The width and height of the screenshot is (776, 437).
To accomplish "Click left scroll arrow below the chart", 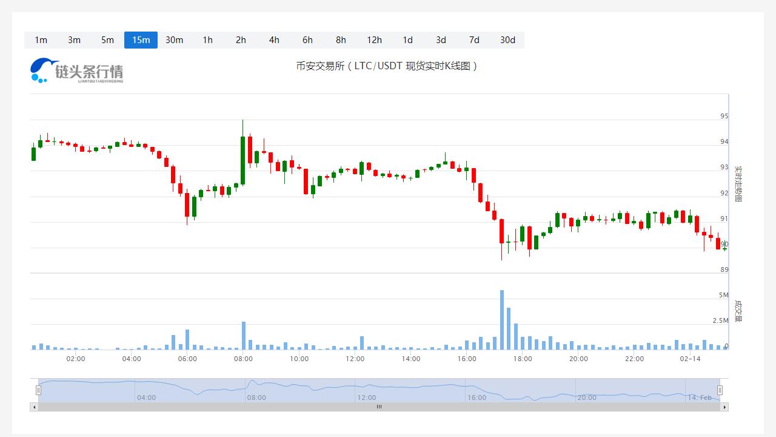I will (x=34, y=407).
